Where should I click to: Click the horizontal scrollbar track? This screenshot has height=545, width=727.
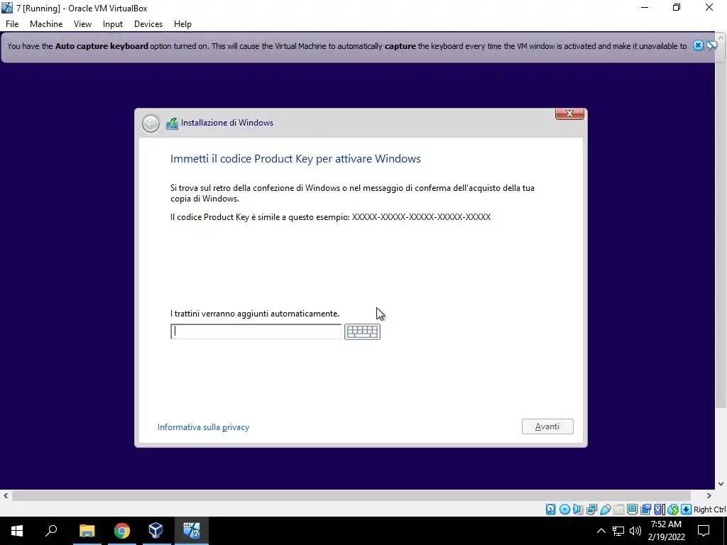click(x=351, y=496)
